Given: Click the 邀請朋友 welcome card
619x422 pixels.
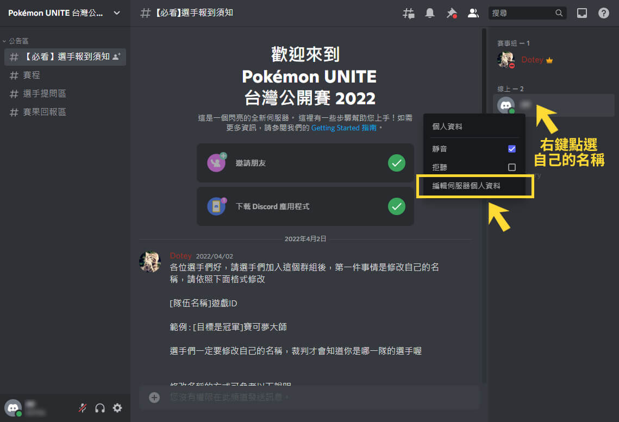Looking at the screenshot, I should pos(305,163).
